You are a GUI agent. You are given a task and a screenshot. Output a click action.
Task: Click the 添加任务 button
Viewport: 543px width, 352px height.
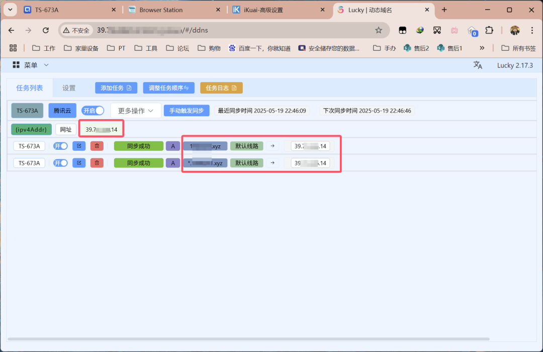tap(116, 88)
